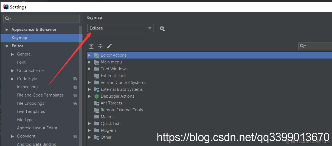332x146 pixels.
Task: Click the copy icon next to Inspections
Action: [75, 87]
